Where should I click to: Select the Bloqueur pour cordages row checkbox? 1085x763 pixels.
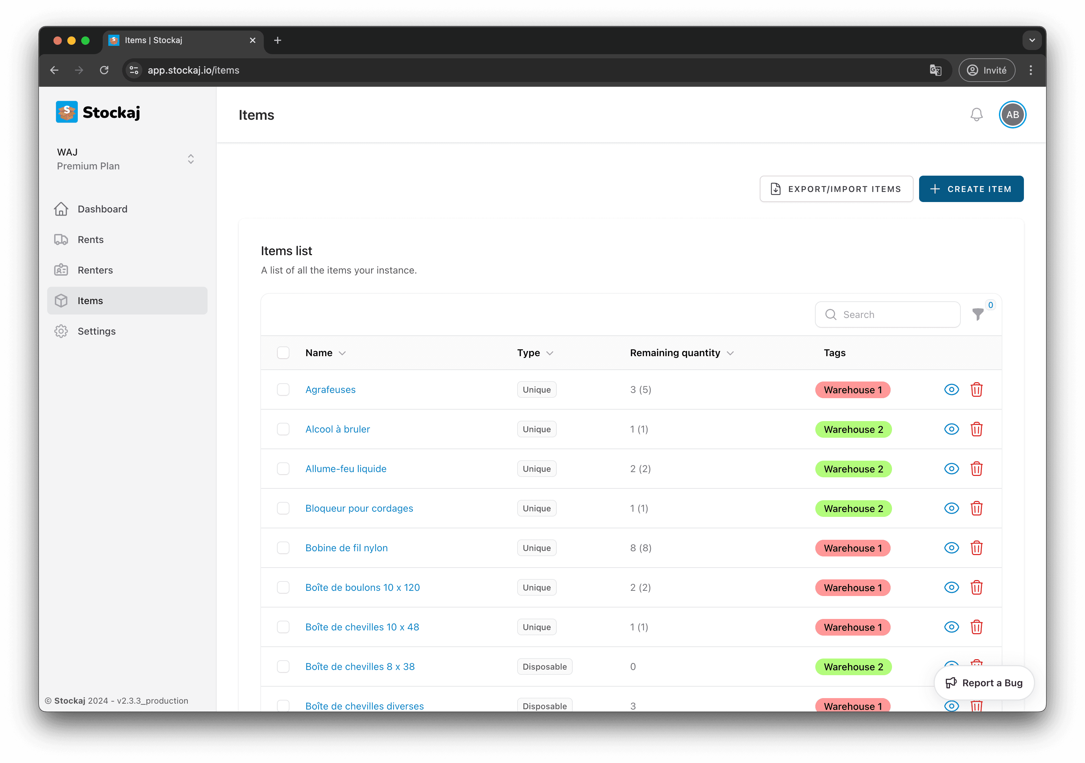pos(283,509)
